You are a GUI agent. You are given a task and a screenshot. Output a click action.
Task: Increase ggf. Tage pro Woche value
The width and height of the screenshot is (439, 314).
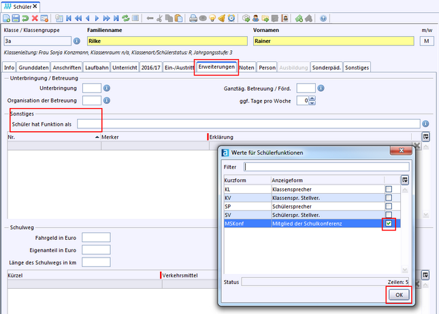click(x=312, y=98)
